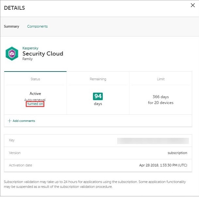
Task: Click the Status column header
Action: 35,79
